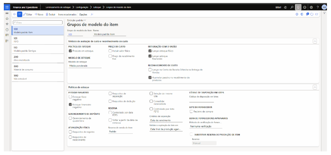Screen dimensions: 331x155
Task: Check 'Gerenciamento de quarentena' option
Action: pyautogui.click(x=70, y=118)
